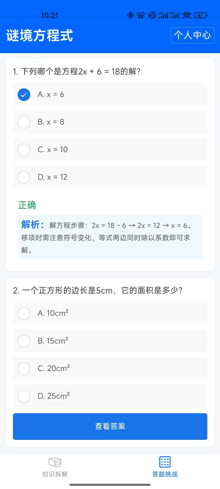Open 个人中心 profile page
This screenshot has width=220, height=489.
click(x=192, y=35)
